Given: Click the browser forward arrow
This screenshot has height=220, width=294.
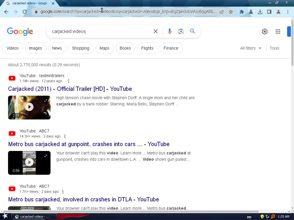Looking at the screenshot, I should coord(16,12).
